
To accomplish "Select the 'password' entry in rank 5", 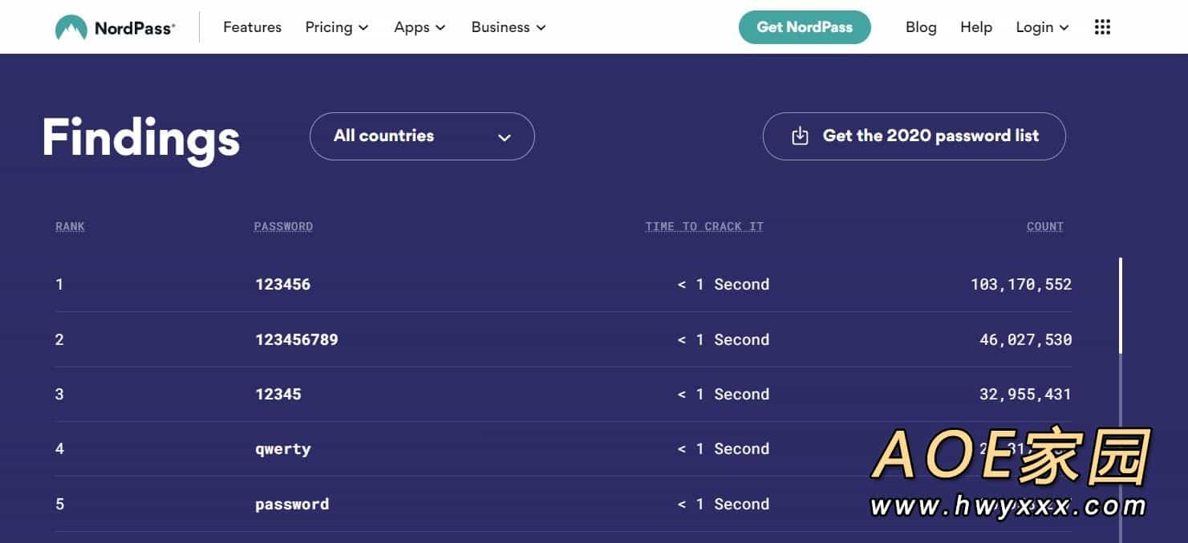I will click(x=292, y=505).
